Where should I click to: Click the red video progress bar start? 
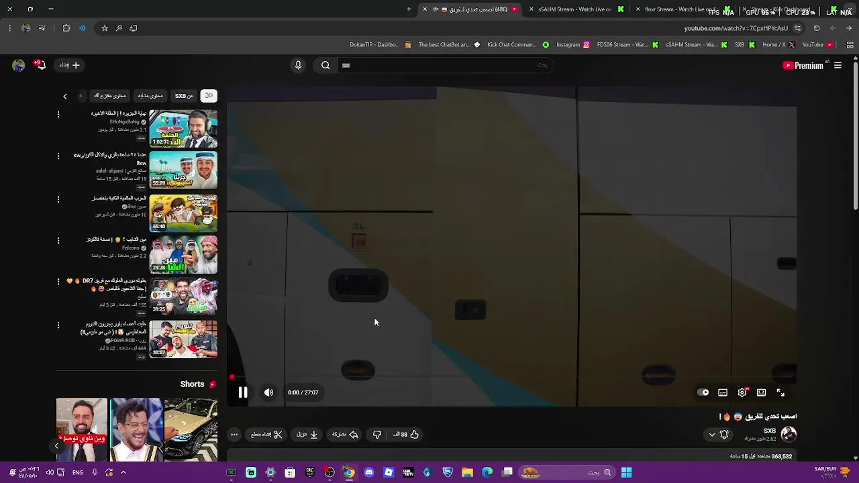point(232,378)
